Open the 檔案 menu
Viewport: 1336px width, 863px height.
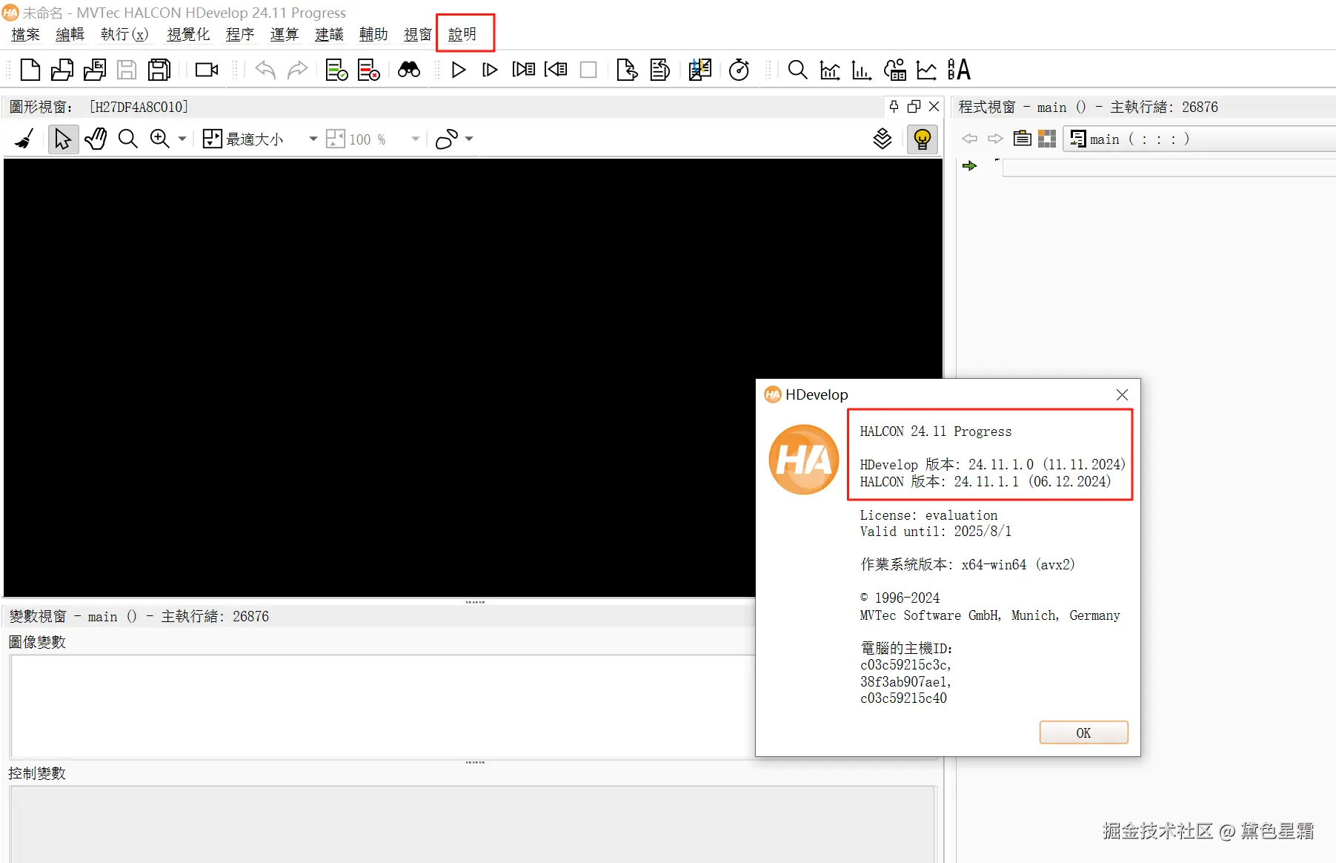click(x=26, y=34)
